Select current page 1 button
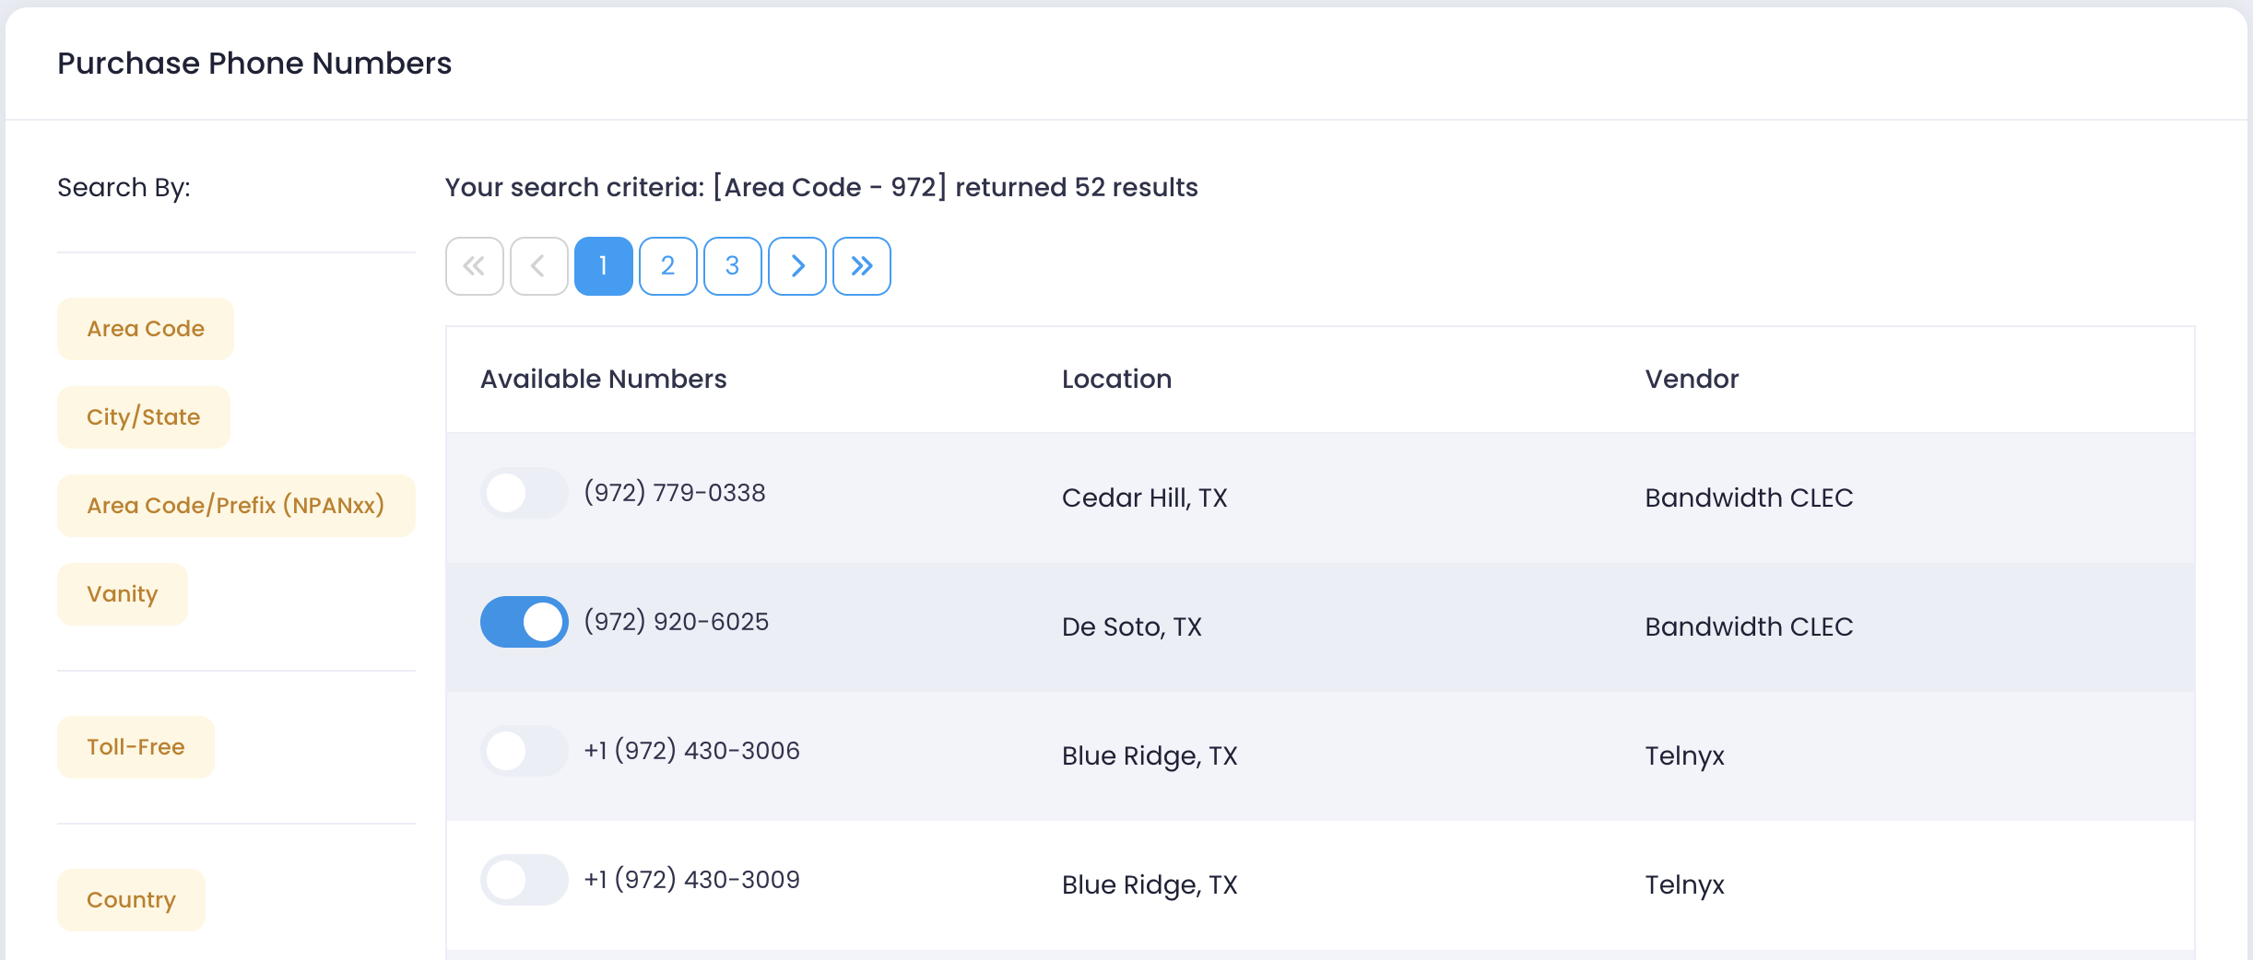 pyautogui.click(x=603, y=266)
